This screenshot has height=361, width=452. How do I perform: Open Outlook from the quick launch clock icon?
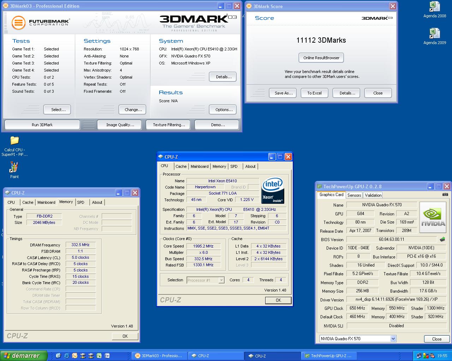click(75, 356)
